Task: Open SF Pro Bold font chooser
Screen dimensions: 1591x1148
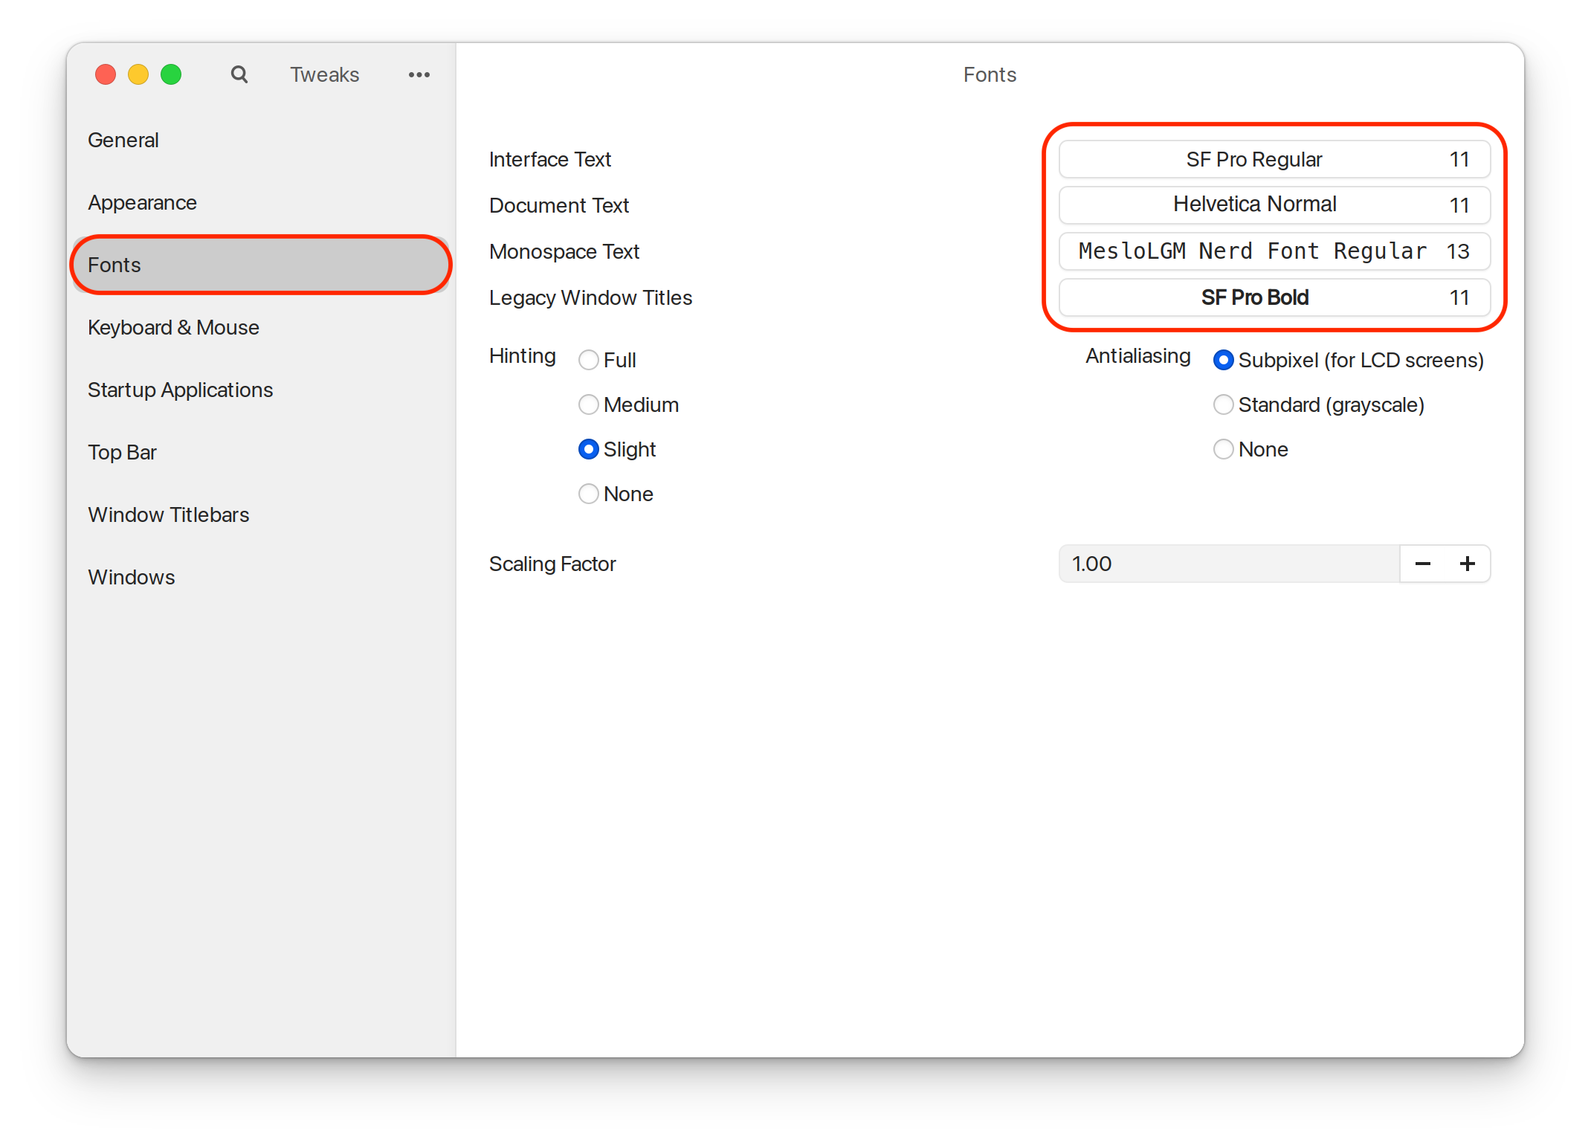Action: (x=1274, y=297)
